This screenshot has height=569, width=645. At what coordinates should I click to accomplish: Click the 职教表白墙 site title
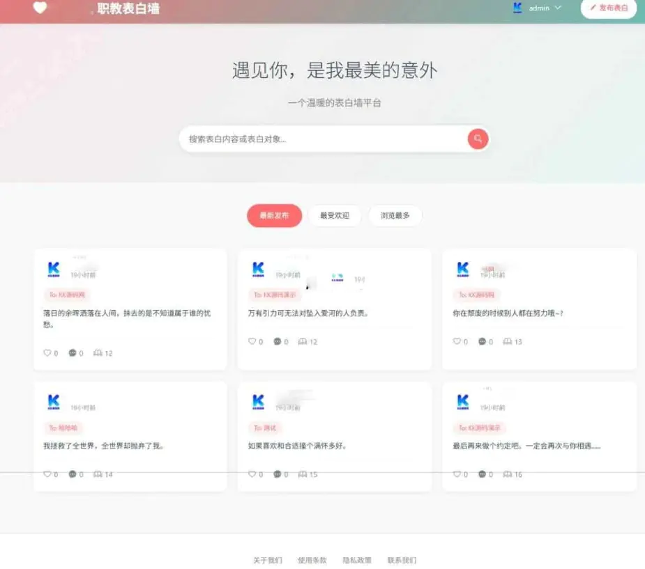(128, 8)
